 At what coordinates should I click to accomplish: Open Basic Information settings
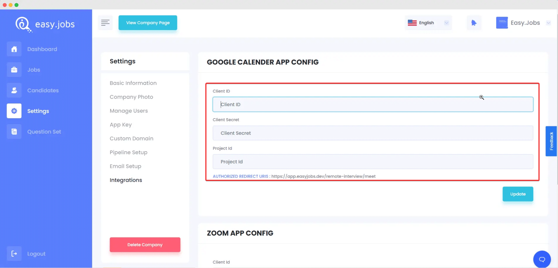click(x=133, y=83)
